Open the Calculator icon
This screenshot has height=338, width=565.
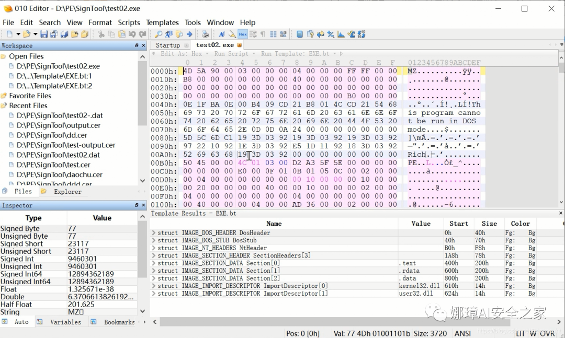pos(299,34)
